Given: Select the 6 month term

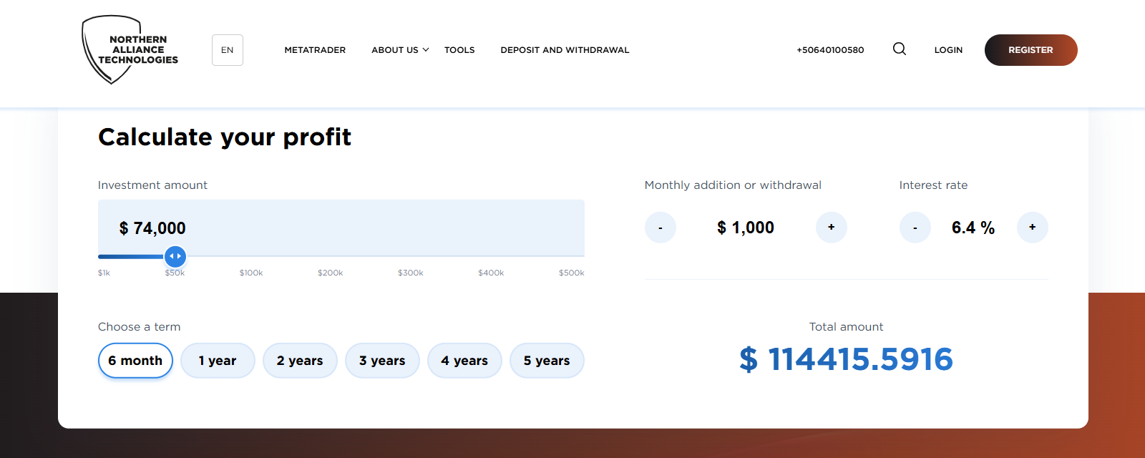Looking at the screenshot, I should pyautogui.click(x=135, y=361).
